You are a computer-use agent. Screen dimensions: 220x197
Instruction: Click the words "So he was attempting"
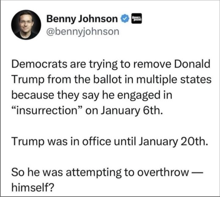pyautogui.click(x=66, y=173)
